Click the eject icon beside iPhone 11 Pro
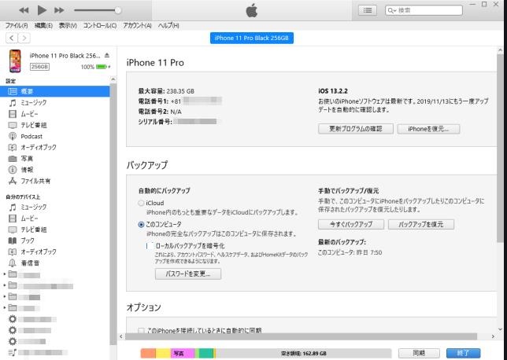The image size is (507, 360). click(x=108, y=55)
